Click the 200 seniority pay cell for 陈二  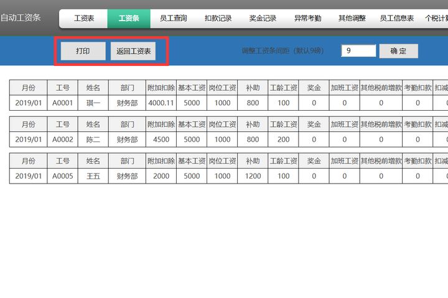[284, 139]
